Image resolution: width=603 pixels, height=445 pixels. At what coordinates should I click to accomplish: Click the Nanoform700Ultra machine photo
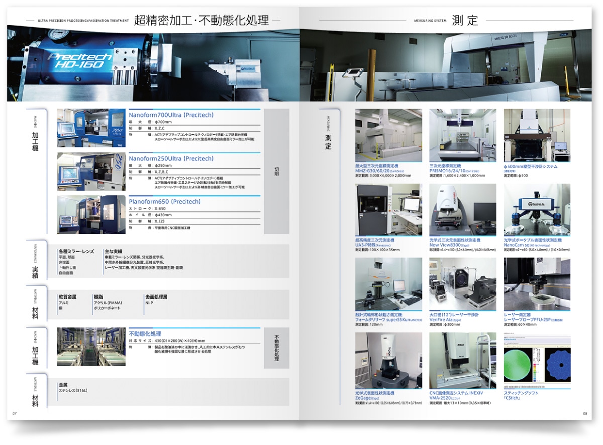click(91, 129)
